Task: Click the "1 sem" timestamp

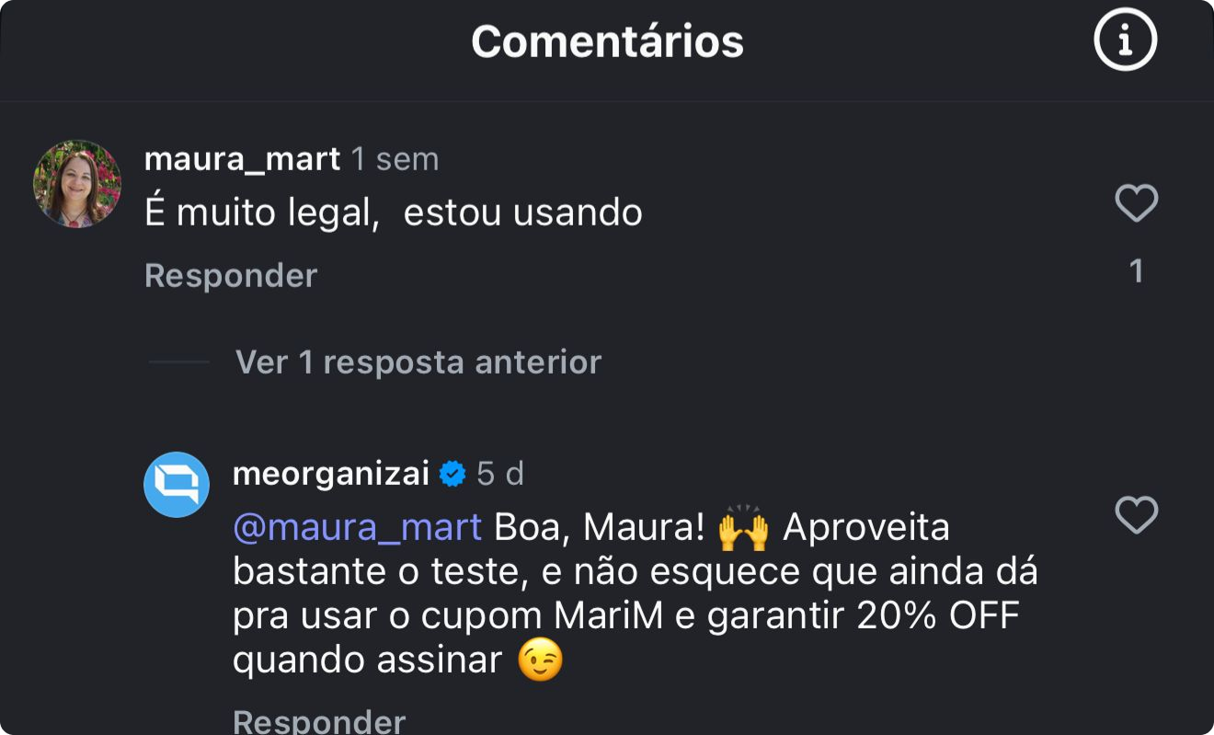Action: (395, 159)
